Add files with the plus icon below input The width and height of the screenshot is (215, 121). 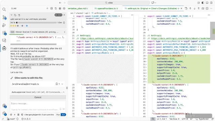14,115
